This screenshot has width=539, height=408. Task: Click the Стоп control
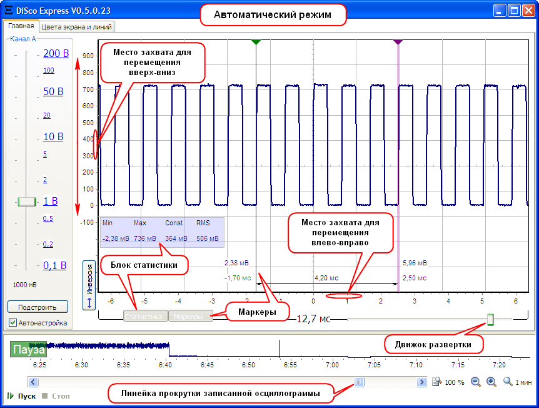point(56,396)
